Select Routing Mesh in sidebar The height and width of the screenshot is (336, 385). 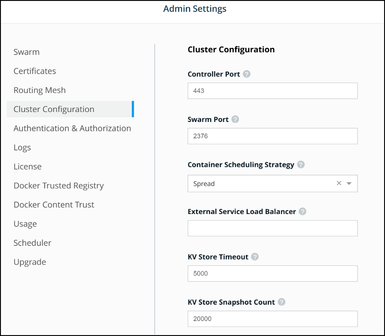(x=39, y=90)
